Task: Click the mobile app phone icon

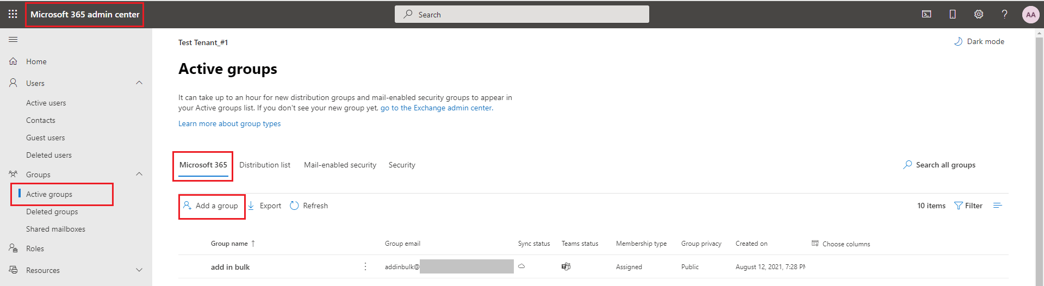Action: coord(953,15)
